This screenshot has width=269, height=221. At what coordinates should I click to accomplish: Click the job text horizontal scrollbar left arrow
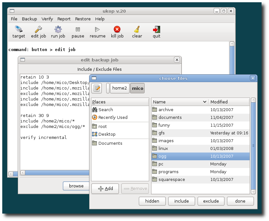(23, 173)
